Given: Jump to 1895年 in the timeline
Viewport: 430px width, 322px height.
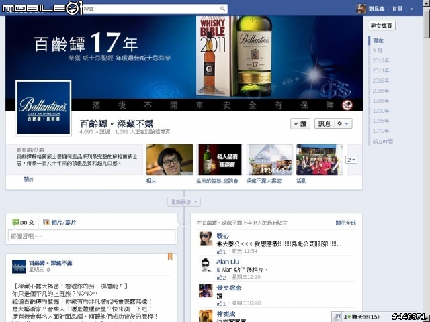Looking at the screenshot, I should pyautogui.click(x=381, y=121).
